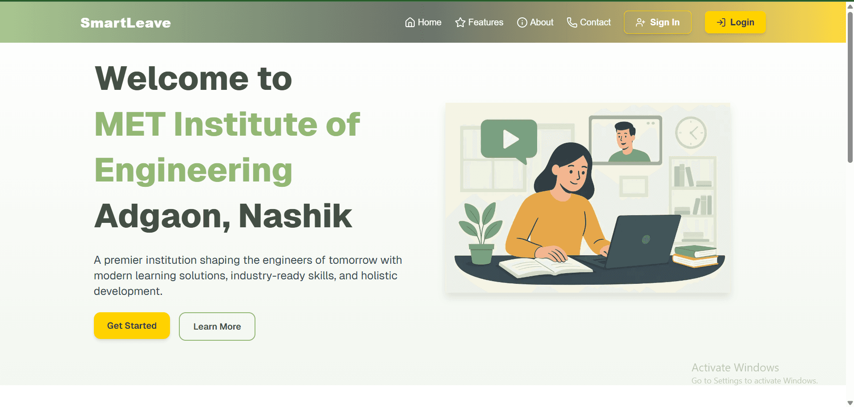The image size is (854, 407).
Task: Click the clock icon in the illustration
Action: (x=691, y=133)
